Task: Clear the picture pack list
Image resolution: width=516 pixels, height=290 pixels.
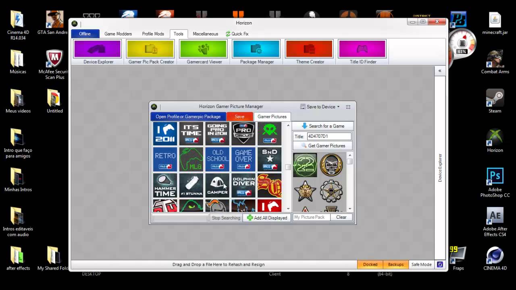Action: click(341, 217)
